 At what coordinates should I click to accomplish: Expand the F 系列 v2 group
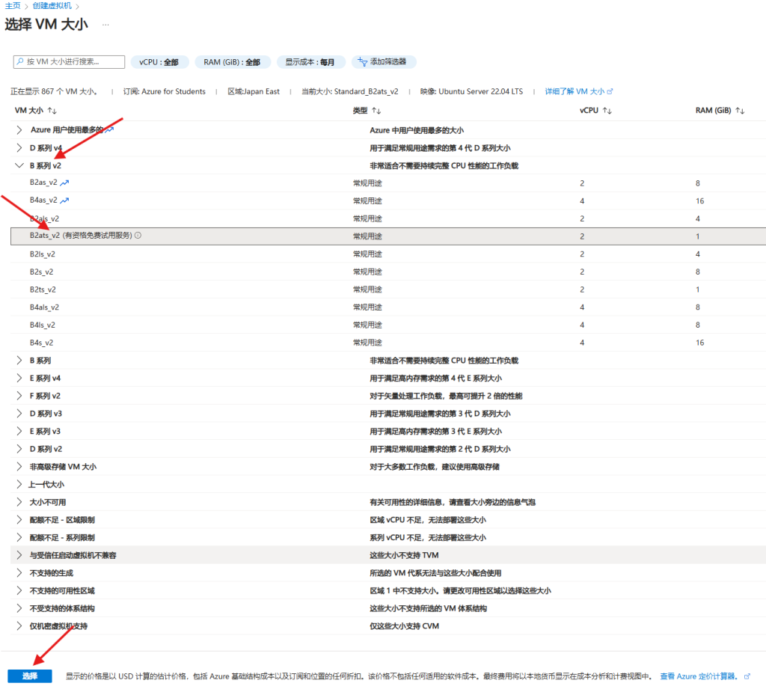tap(19, 396)
